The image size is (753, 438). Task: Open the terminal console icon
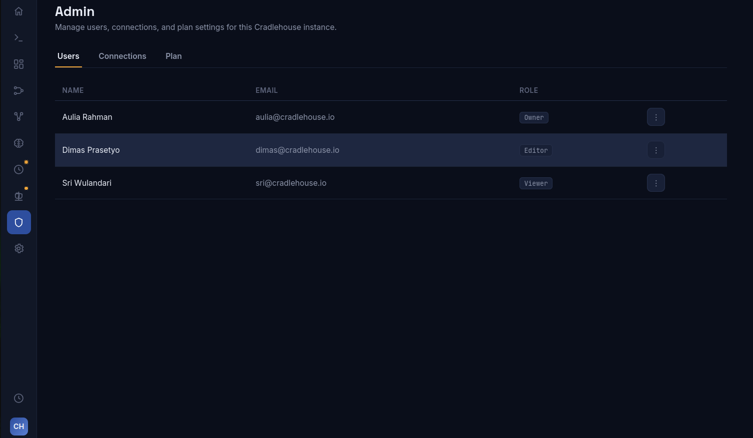click(18, 37)
